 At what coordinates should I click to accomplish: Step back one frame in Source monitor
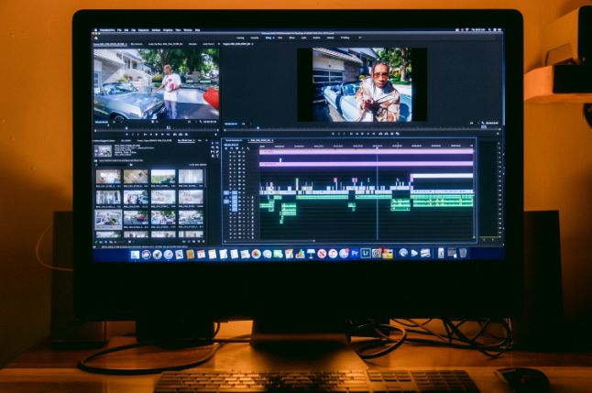click(151, 135)
